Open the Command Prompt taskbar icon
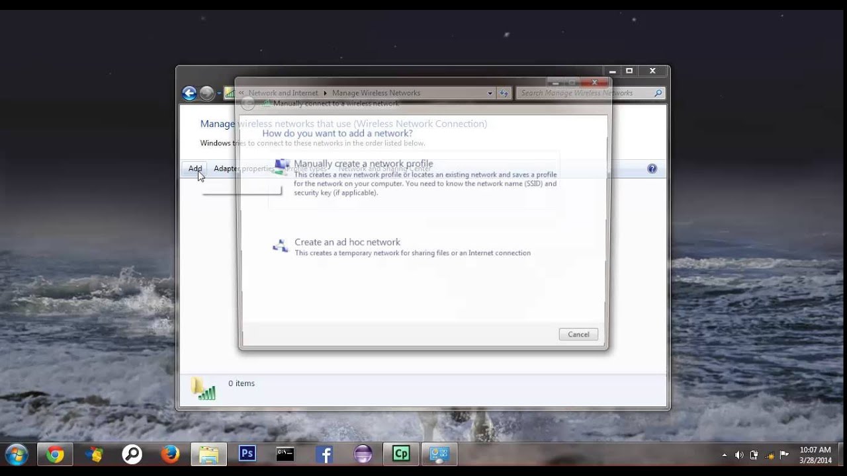Viewport: 847px width, 476px height. tap(285, 454)
